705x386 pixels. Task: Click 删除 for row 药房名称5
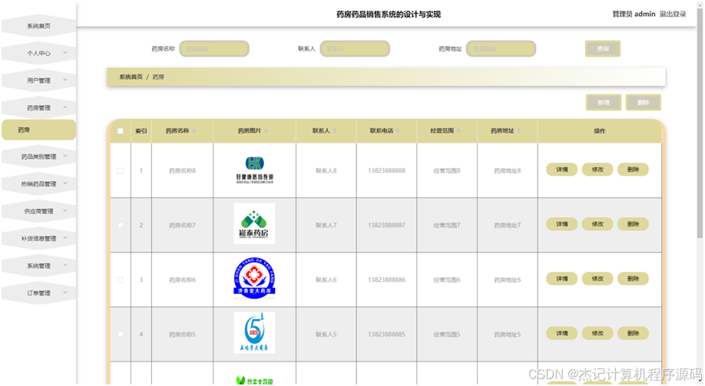tap(633, 333)
